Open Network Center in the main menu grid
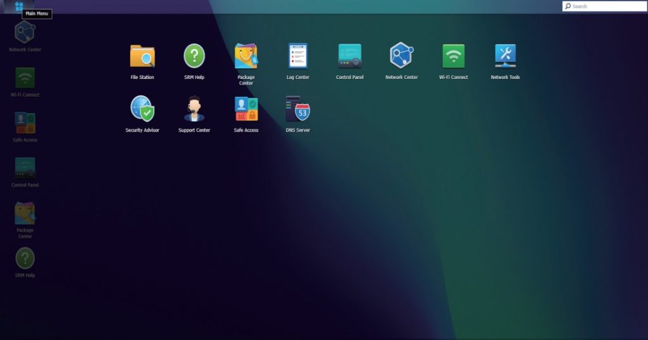 coord(401,55)
